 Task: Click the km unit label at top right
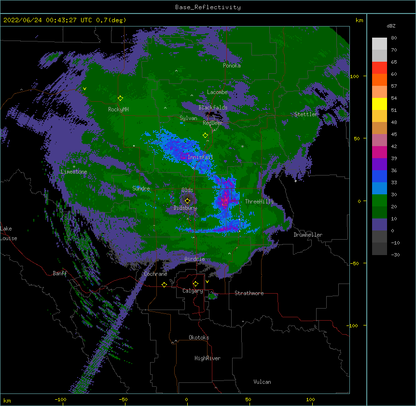(359, 20)
